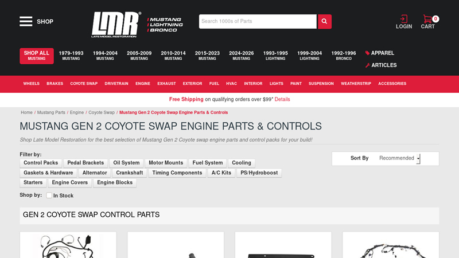Filter by Starters
This screenshot has height=258, width=459.
(33, 182)
